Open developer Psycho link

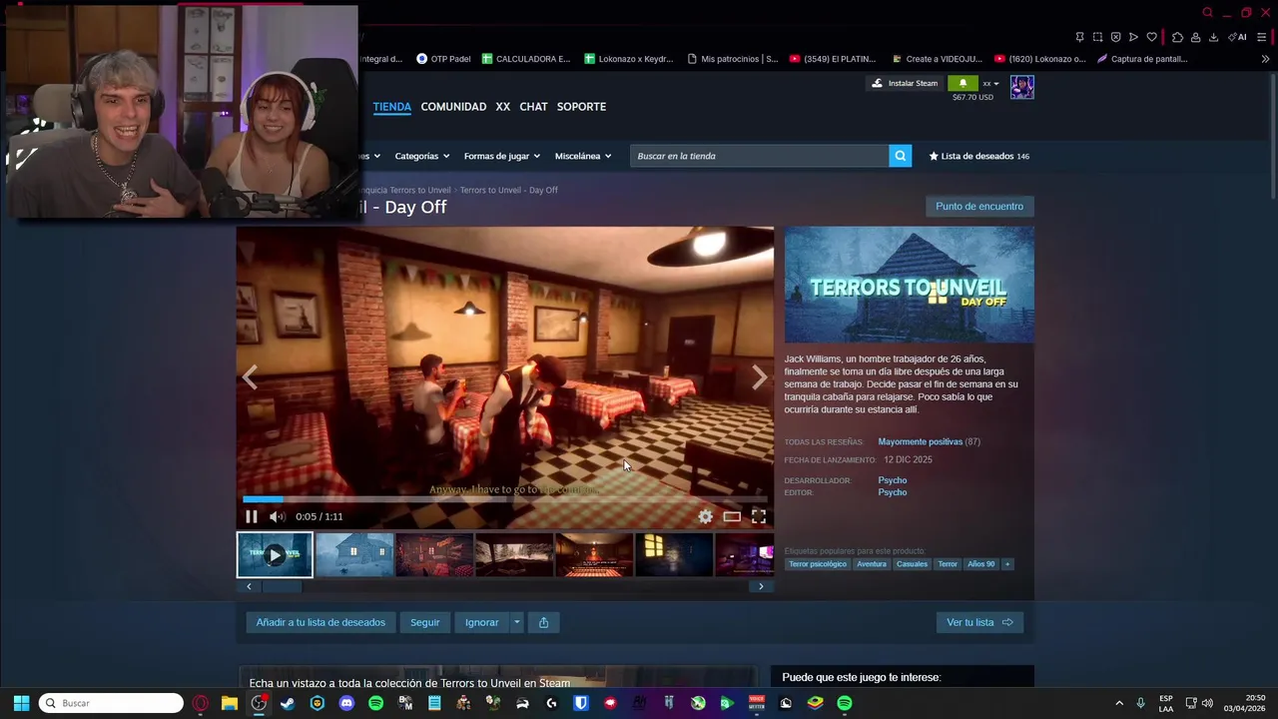pyautogui.click(x=892, y=480)
